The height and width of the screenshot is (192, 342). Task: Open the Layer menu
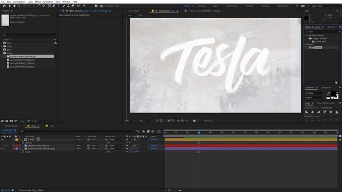point(30,2)
